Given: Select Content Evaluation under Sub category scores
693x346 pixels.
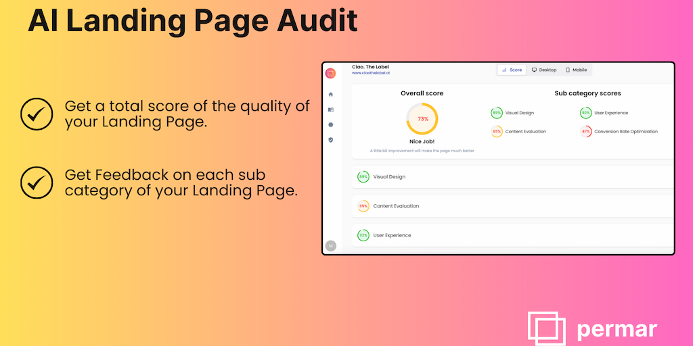Looking at the screenshot, I should (525, 132).
